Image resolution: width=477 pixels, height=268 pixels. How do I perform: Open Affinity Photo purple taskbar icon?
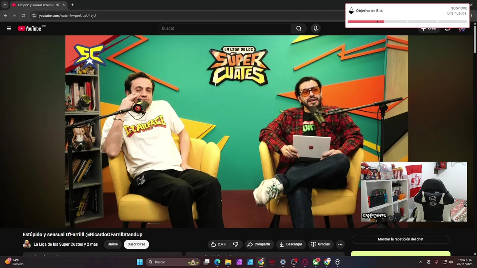(x=239, y=262)
